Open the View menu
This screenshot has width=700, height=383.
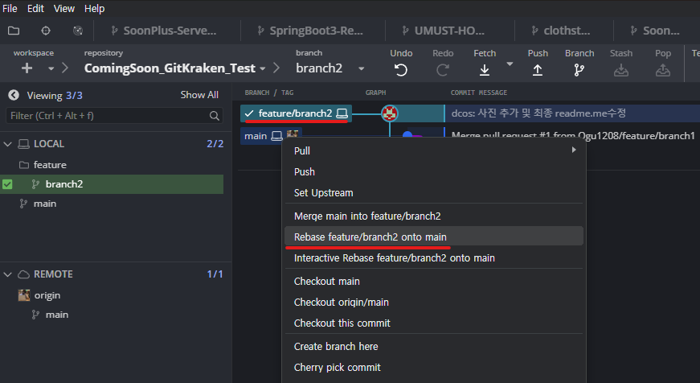click(x=63, y=9)
